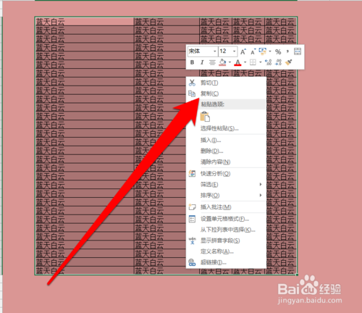Toggle italic formatting in mini toolbar
Image resolution: width=362 pixels, height=313 pixels.
click(202, 62)
